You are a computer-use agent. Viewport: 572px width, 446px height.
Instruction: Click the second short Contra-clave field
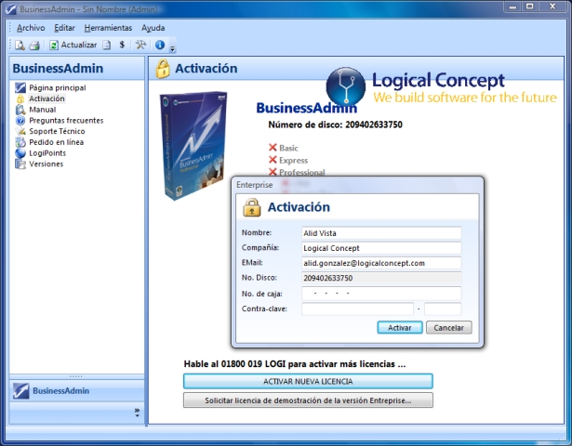[x=443, y=308]
